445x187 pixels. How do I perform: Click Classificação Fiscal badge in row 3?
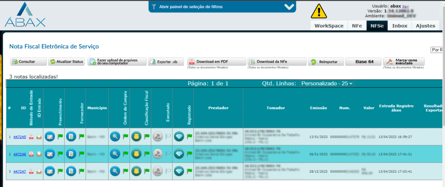click(x=136, y=171)
